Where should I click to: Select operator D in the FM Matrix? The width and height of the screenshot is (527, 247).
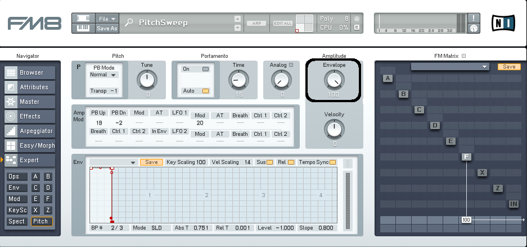pos(435,126)
